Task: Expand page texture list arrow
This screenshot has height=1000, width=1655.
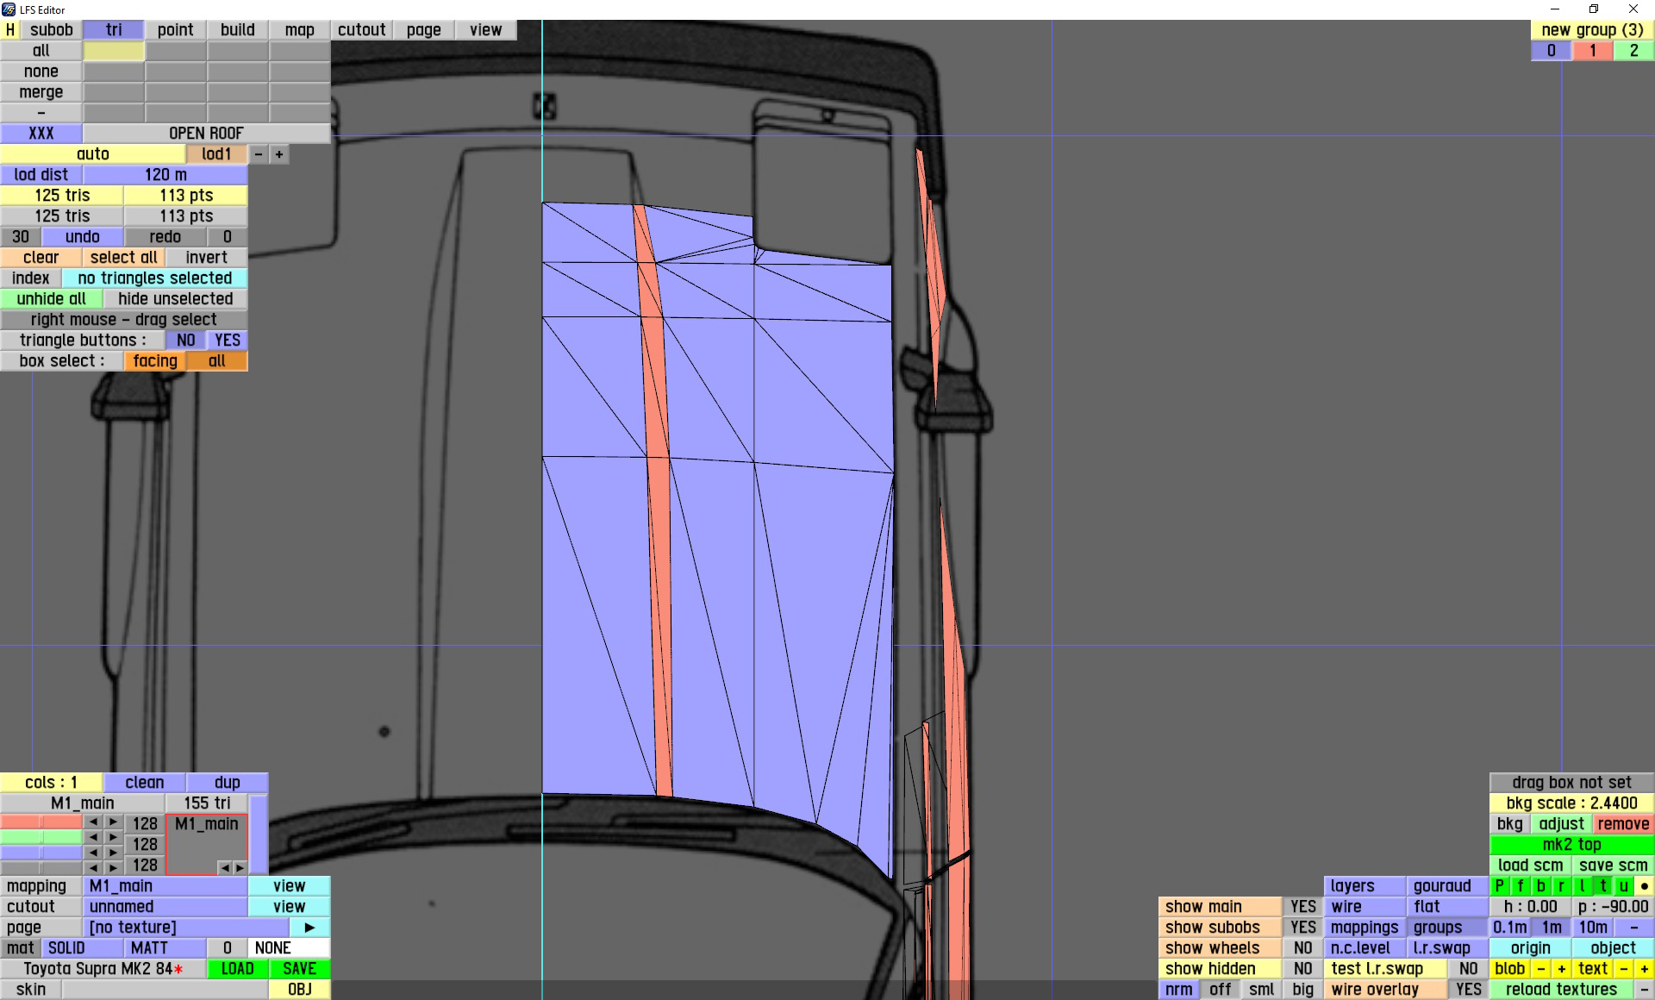Action: [x=309, y=927]
